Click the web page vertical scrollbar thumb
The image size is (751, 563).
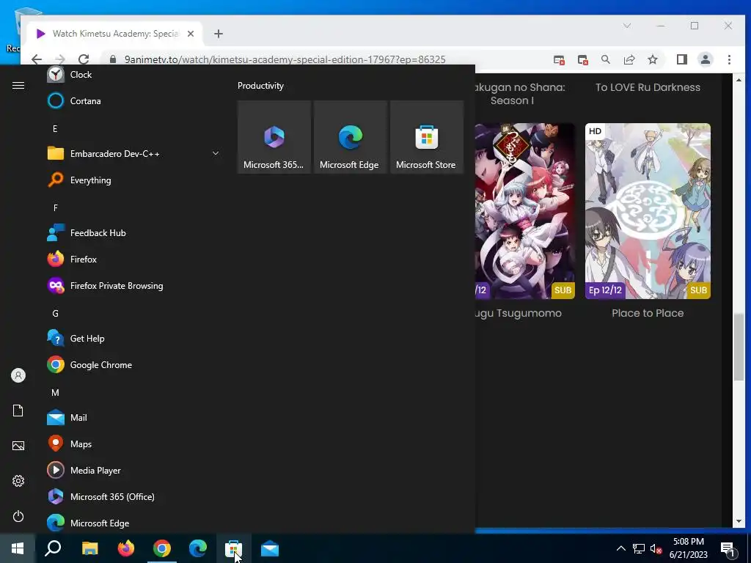[x=739, y=347]
